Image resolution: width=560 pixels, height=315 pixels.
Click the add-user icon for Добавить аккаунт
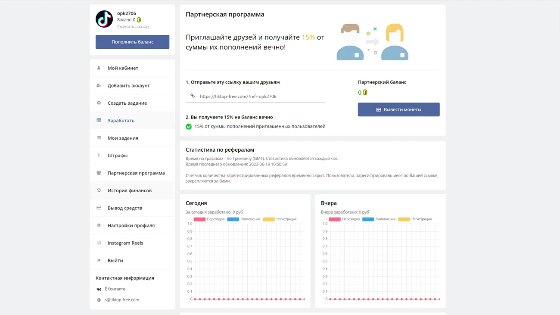[x=99, y=85]
